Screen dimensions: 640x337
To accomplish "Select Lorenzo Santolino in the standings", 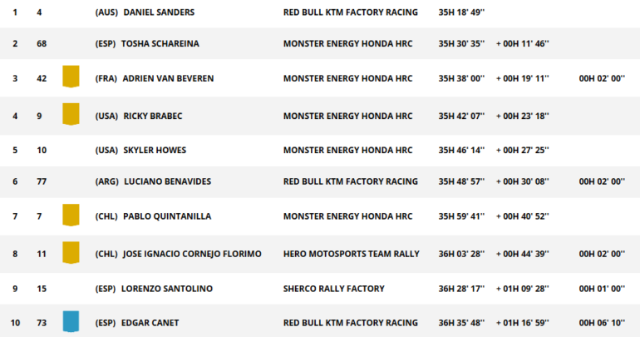I will coord(168,289).
